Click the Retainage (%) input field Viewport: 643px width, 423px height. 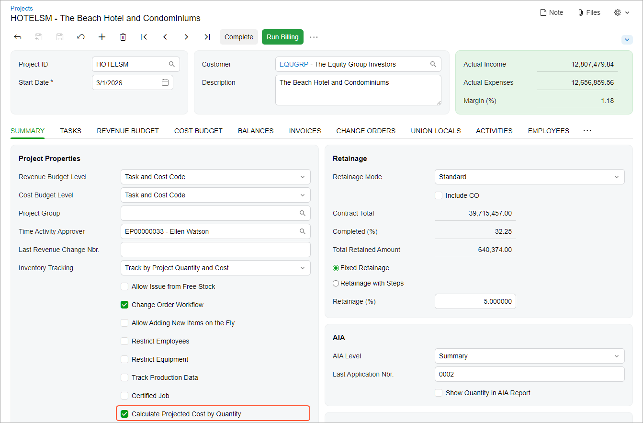pyautogui.click(x=475, y=301)
